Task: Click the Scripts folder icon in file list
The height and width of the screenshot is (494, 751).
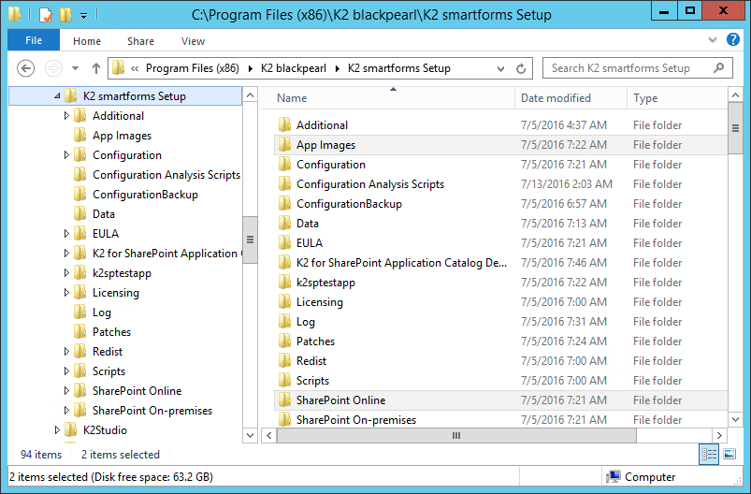Action: pyautogui.click(x=285, y=381)
